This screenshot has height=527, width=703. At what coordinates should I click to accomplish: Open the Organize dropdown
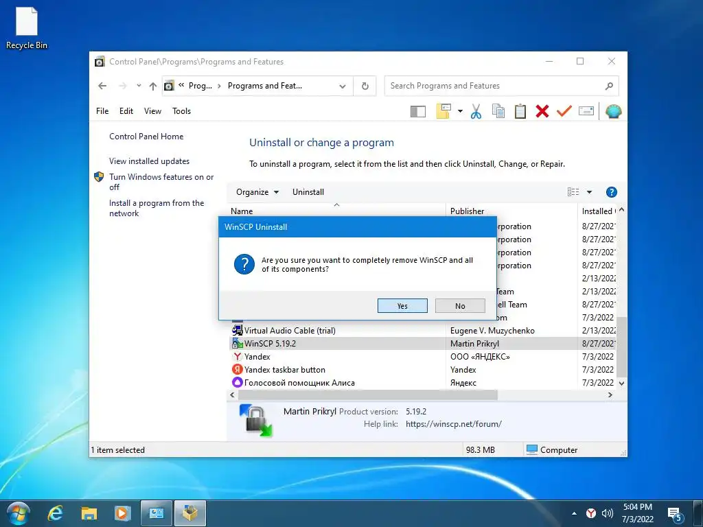point(257,192)
